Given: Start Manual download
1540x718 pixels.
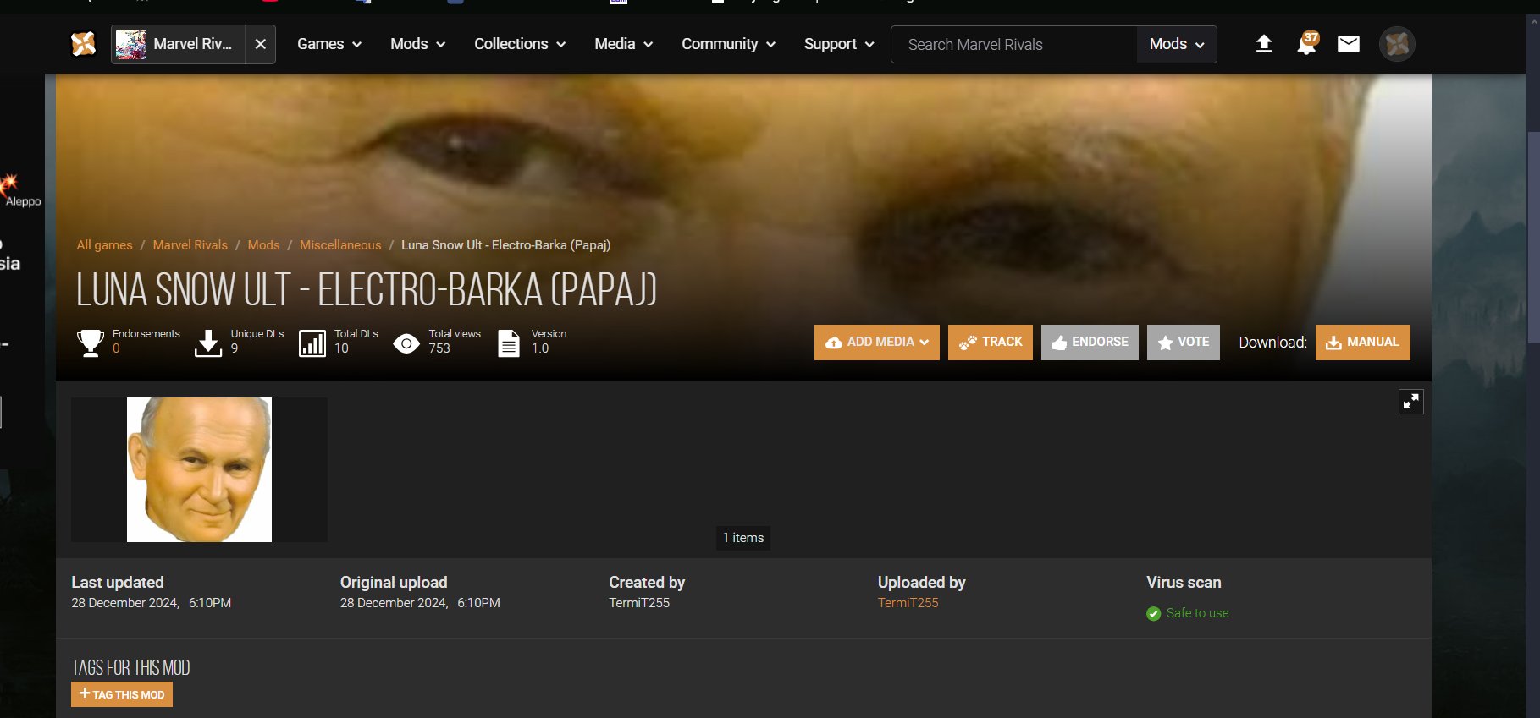Looking at the screenshot, I should (1363, 343).
